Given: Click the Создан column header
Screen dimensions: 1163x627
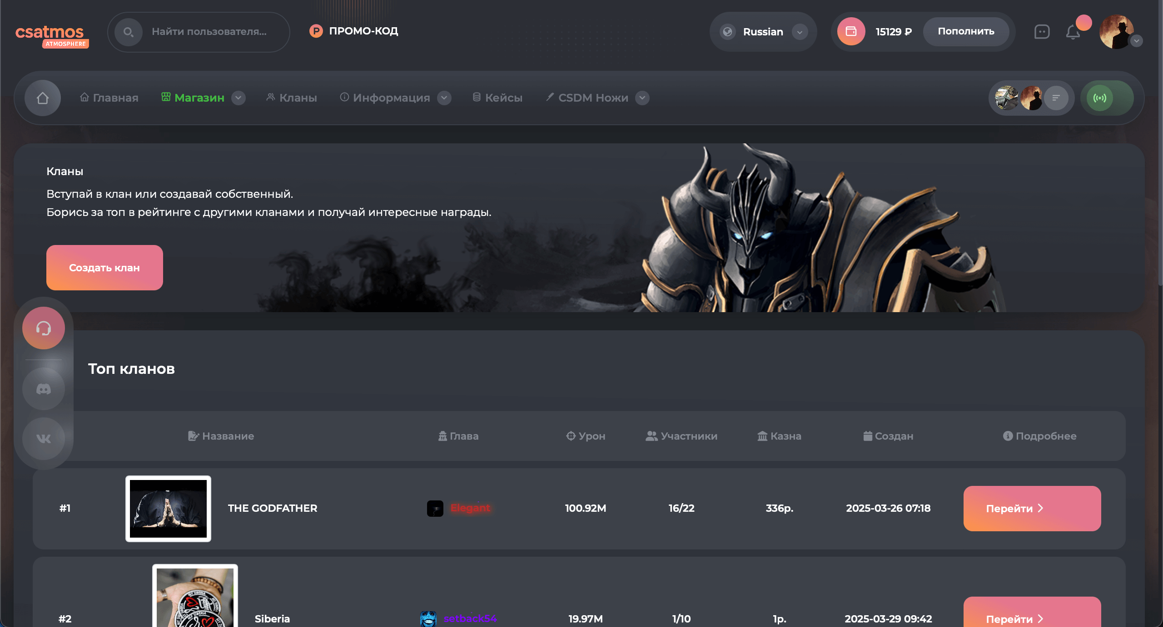Looking at the screenshot, I should click(888, 436).
